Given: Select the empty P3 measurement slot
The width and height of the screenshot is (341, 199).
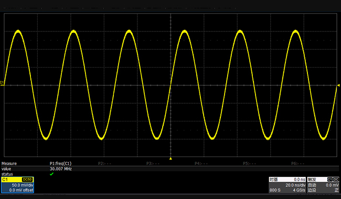Looking at the screenshot, I should (x=153, y=163).
